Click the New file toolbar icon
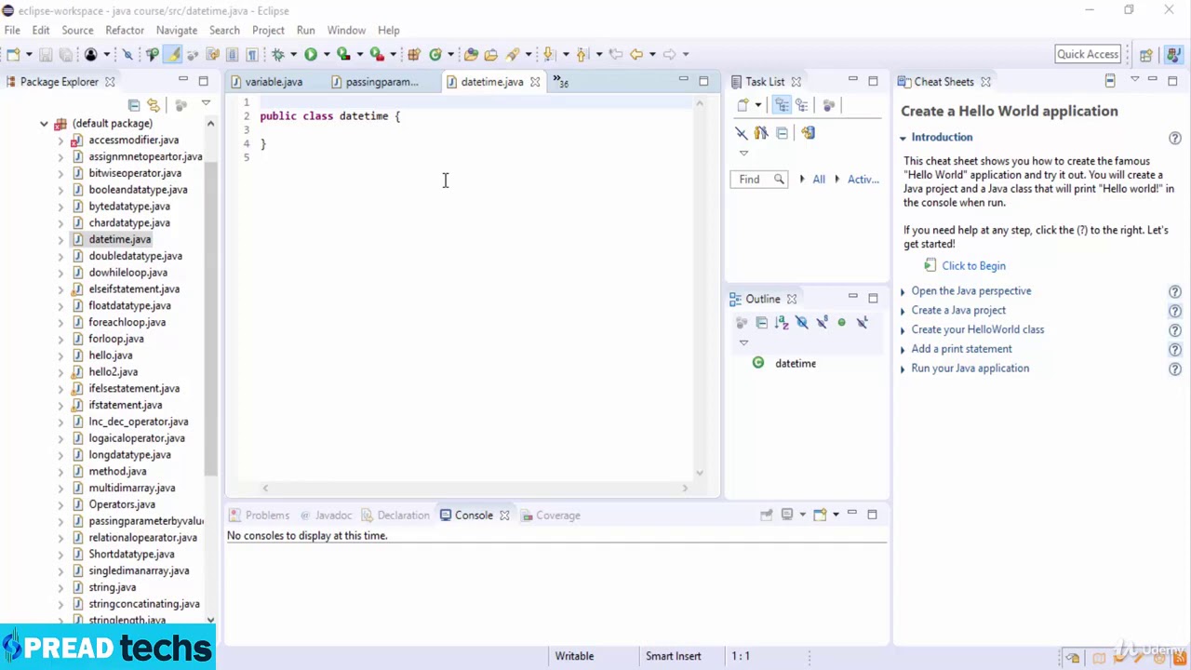Viewport: 1191px width, 670px height. pos(13,54)
